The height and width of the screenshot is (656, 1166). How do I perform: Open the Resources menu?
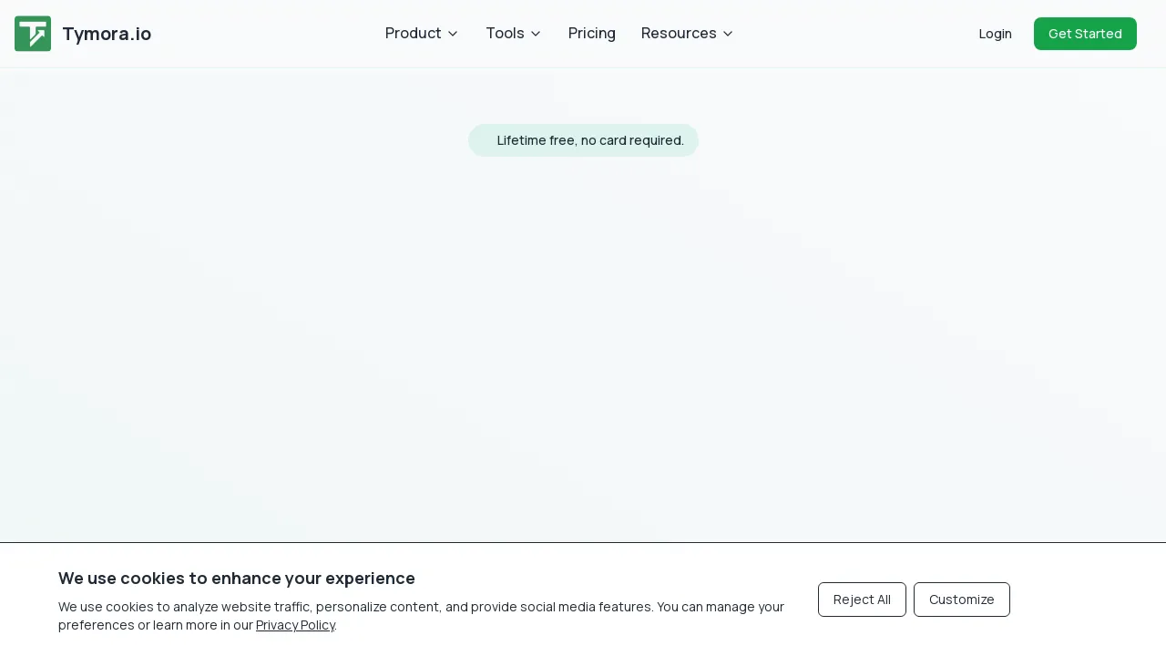679,34
